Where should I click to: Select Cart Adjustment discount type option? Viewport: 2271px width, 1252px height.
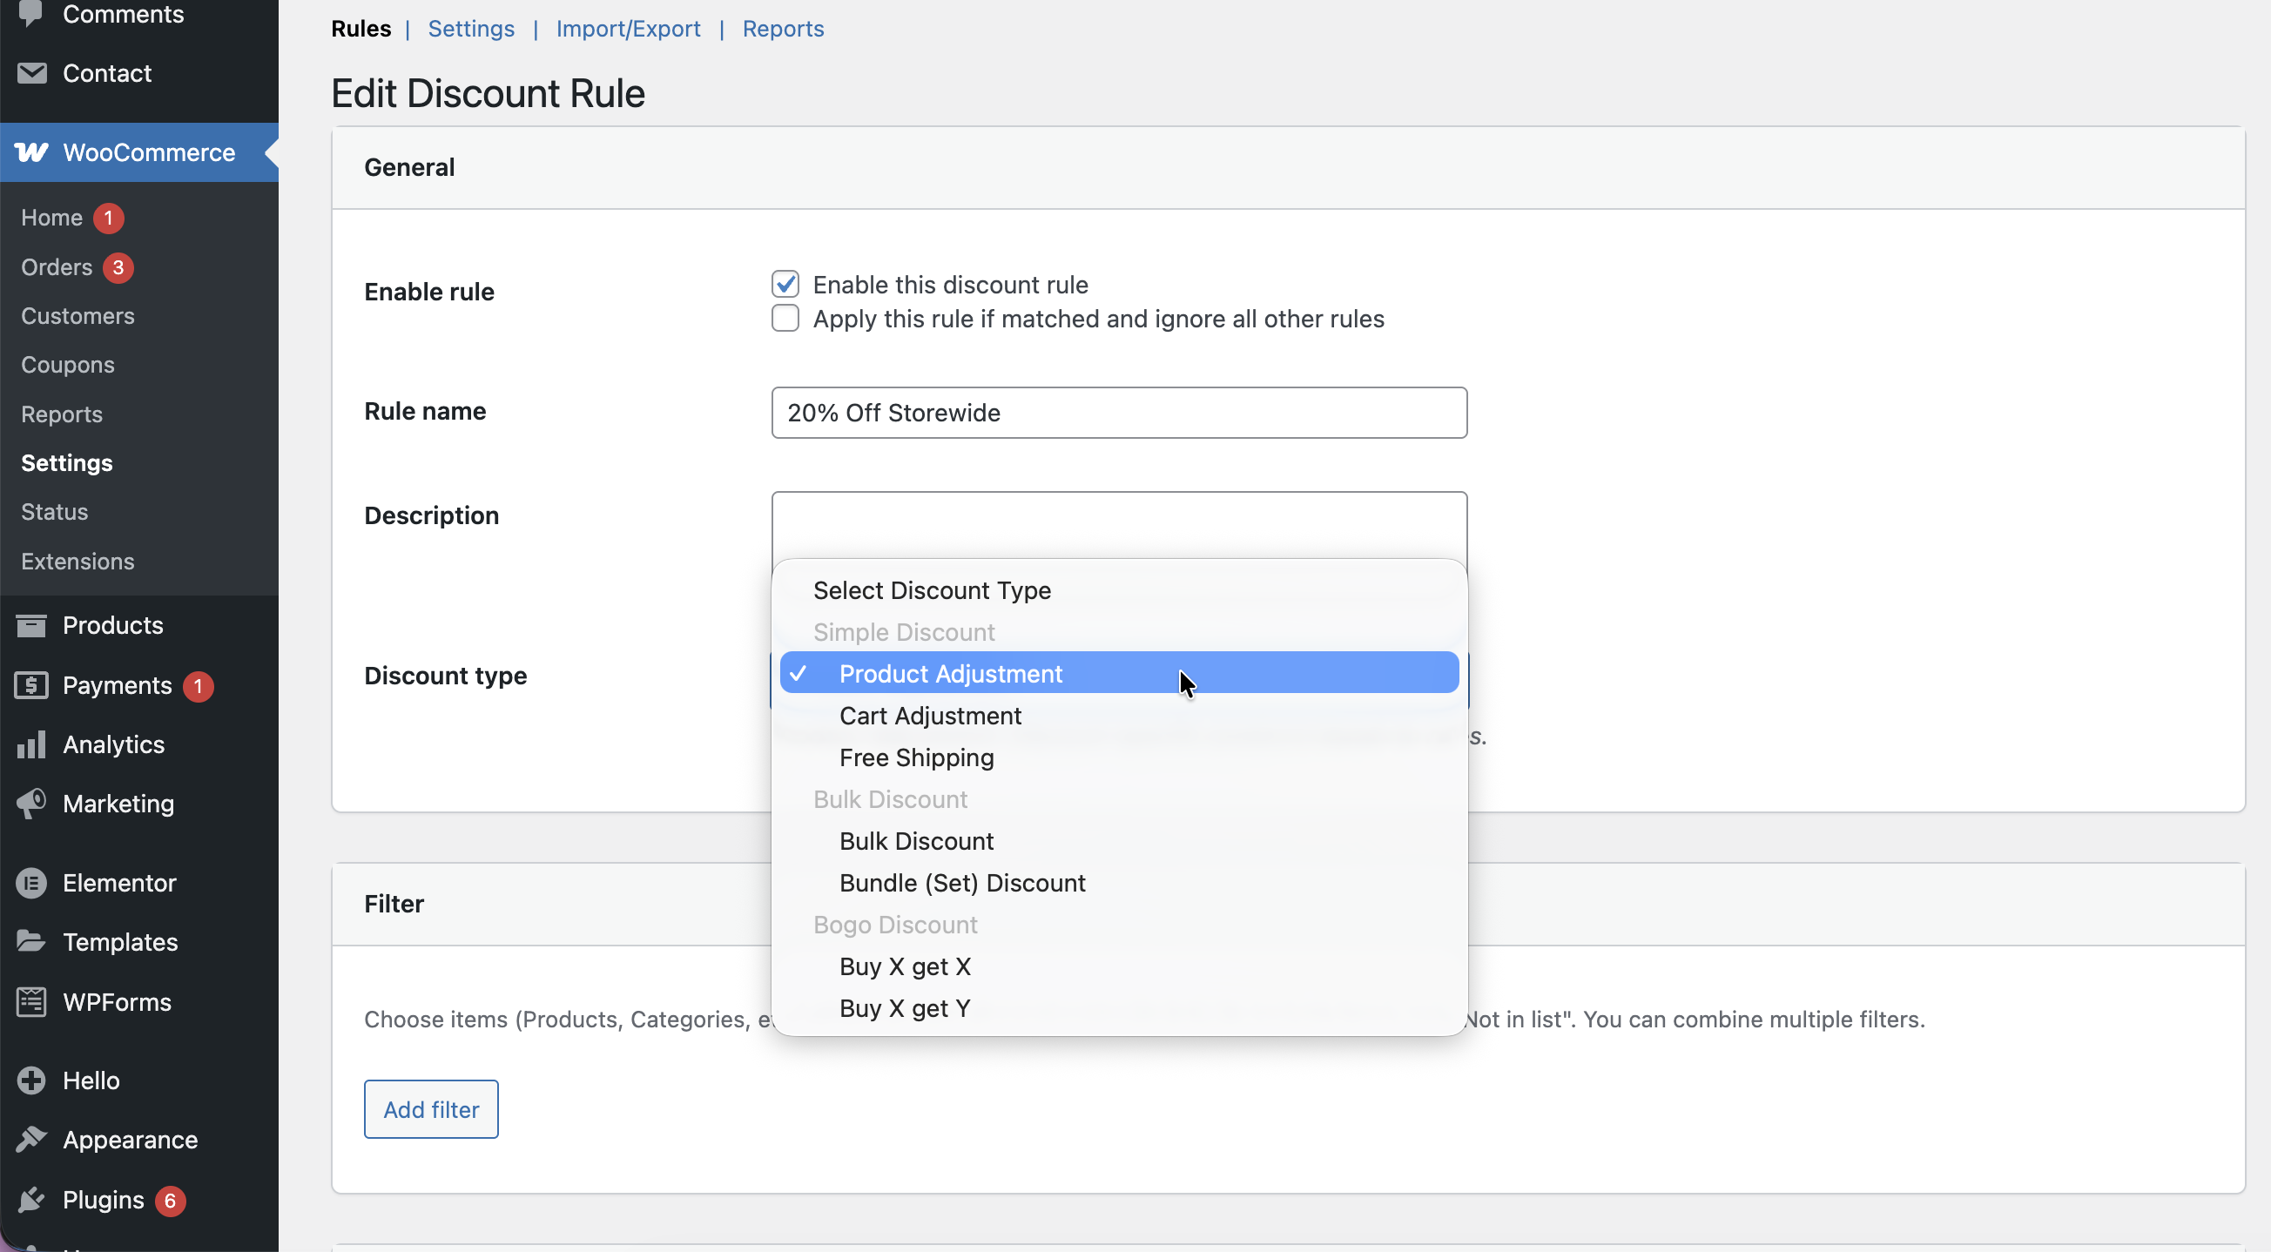pos(929,715)
